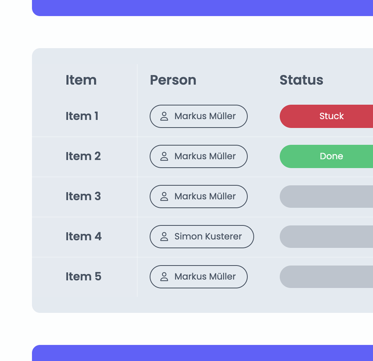This screenshot has width=373, height=361.
Task: Select the Item 2 row label
Action: (83, 156)
